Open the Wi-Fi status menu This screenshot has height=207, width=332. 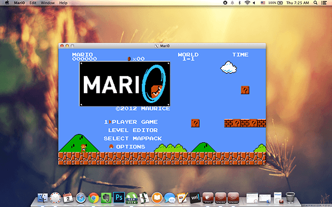[x=247, y=3]
